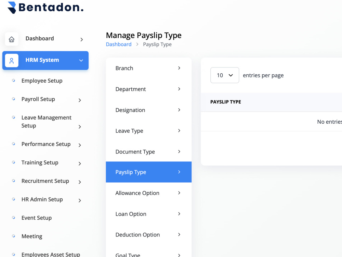Collapse the HRM System chevron

[81, 61]
